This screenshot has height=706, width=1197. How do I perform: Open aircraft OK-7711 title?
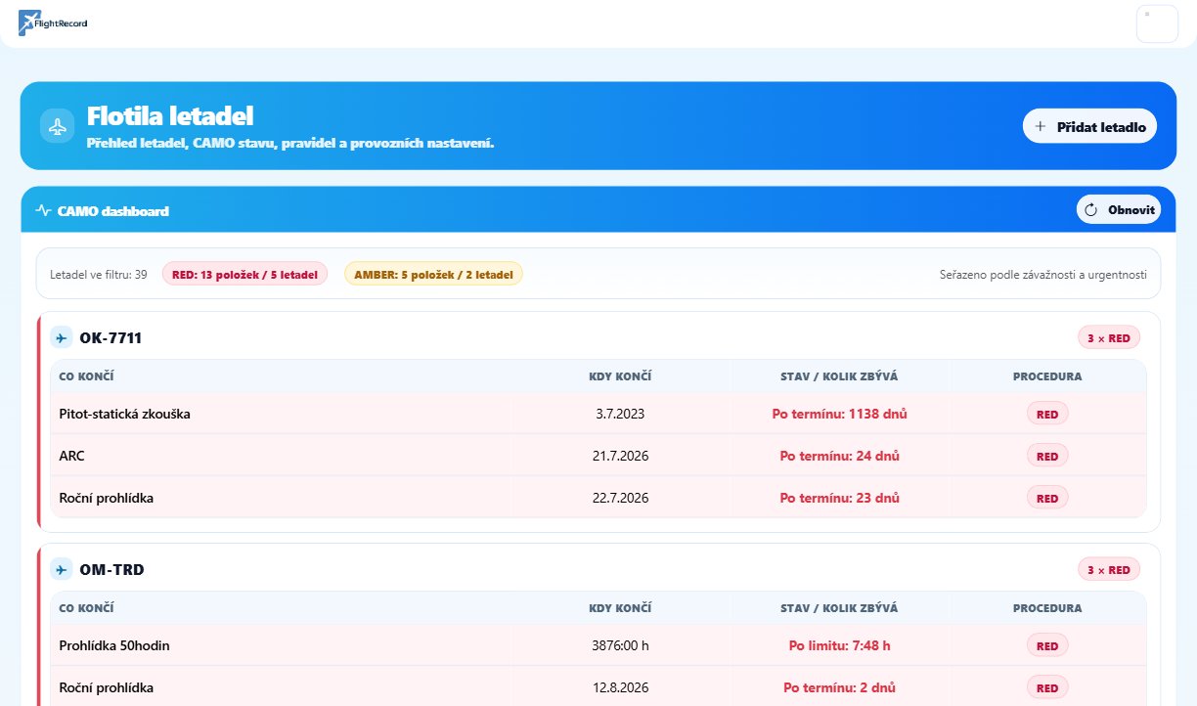click(x=111, y=338)
